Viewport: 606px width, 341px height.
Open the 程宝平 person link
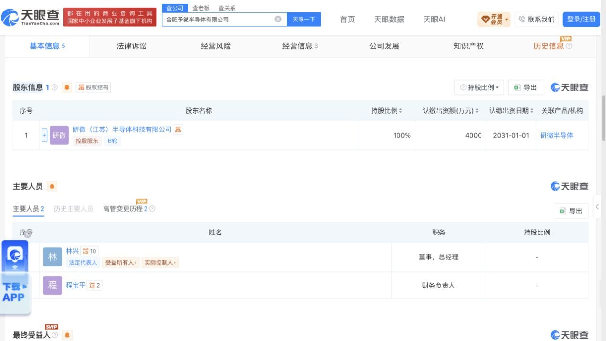75,285
